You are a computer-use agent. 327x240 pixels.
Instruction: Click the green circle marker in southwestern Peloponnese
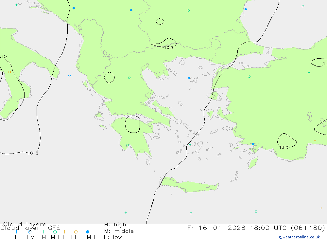pyautogui.click(x=128, y=145)
